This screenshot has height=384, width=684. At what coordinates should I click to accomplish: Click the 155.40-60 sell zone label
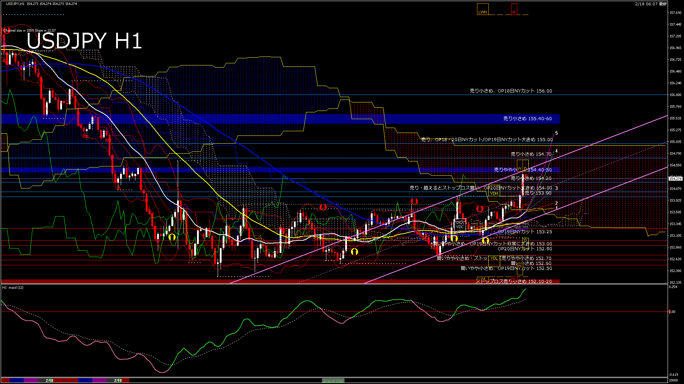527,119
